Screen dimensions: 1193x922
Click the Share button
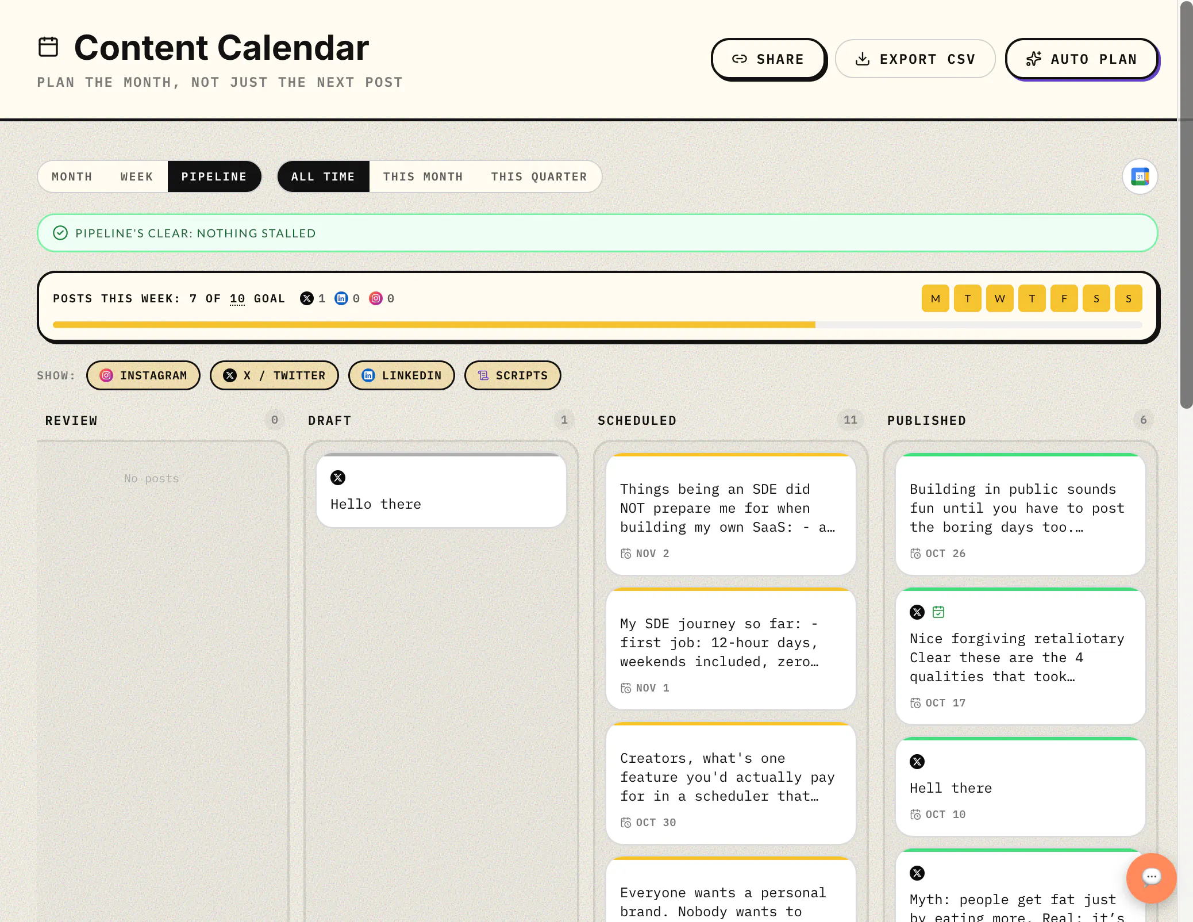768,59
